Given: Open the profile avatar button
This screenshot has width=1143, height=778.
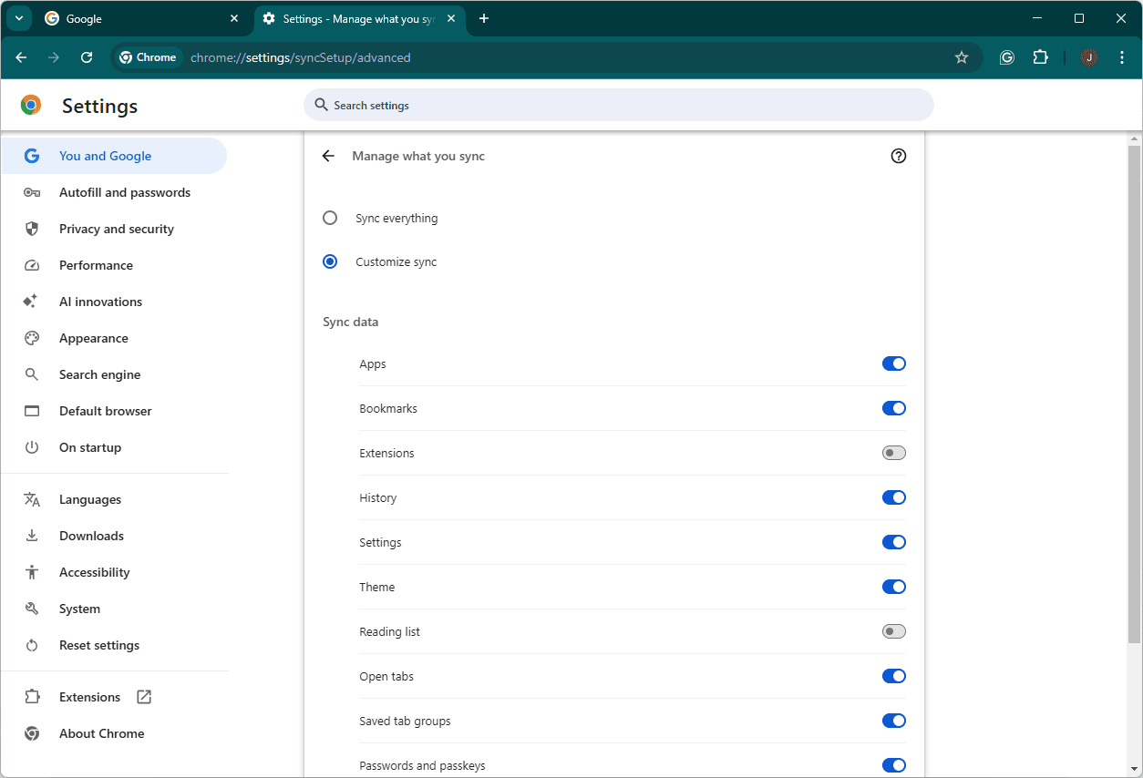Looking at the screenshot, I should pyautogui.click(x=1088, y=57).
